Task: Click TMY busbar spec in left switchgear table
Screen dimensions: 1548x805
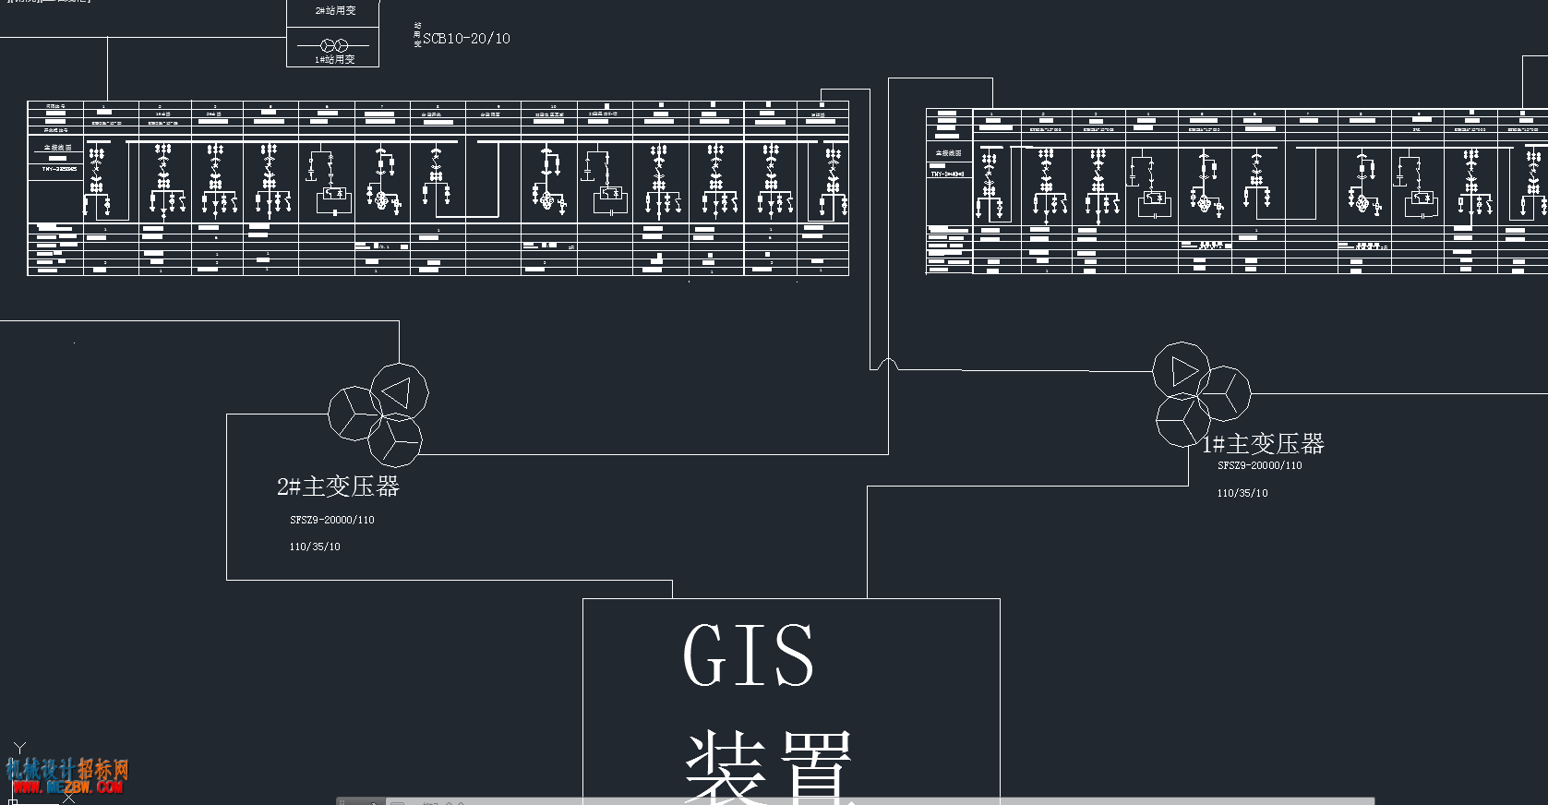Action: (x=59, y=169)
